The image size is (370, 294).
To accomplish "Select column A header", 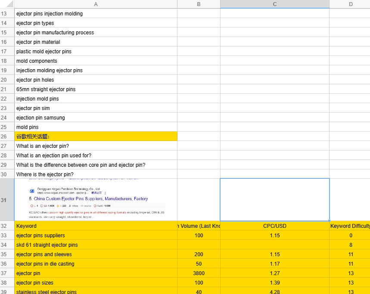I will click(x=96, y=4).
